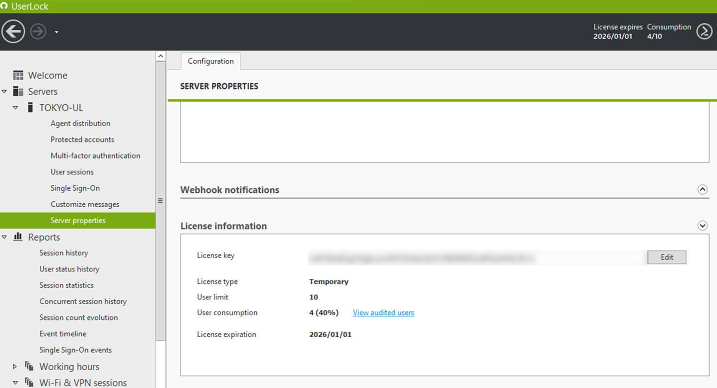Viewport: 717px width, 388px height.
Task: Open Agent distribution
Action: point(80,124)
